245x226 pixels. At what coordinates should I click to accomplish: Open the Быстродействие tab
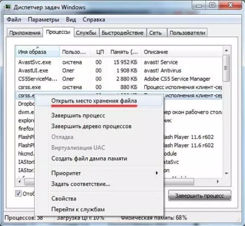tap(122, 33)
